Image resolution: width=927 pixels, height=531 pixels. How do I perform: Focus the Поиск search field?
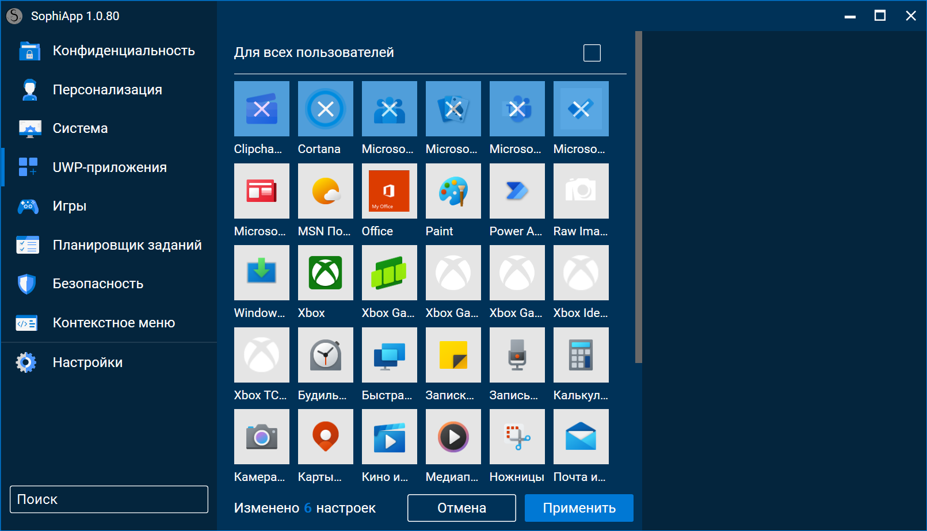109,499
